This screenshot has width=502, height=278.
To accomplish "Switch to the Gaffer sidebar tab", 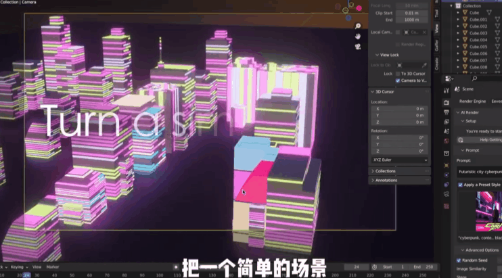I will point(436,45).
